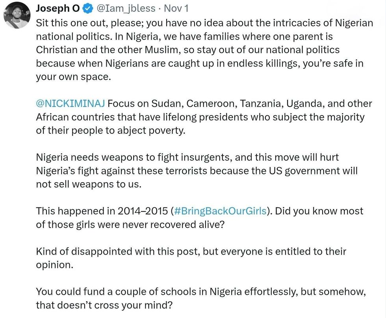Click the @NICKIMINAJ mention
386x318 pixels.
coord(71,104)
